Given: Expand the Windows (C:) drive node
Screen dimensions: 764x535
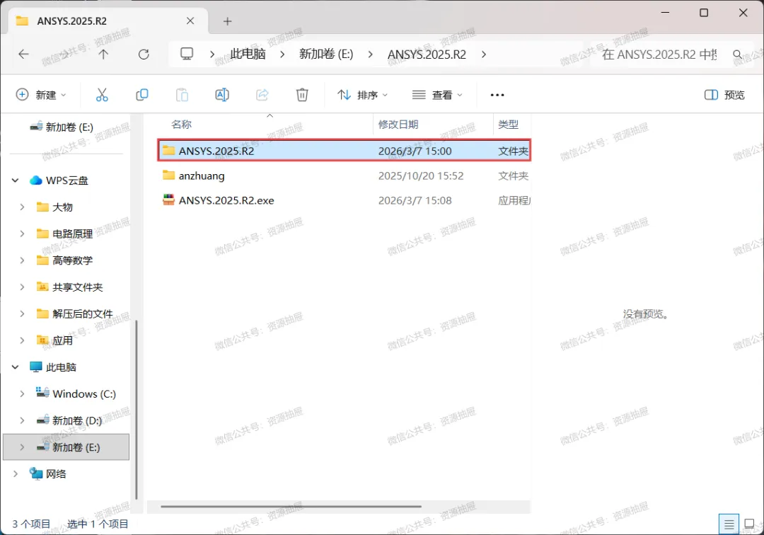Looking at the screenshot, I should tap(22, 393).
